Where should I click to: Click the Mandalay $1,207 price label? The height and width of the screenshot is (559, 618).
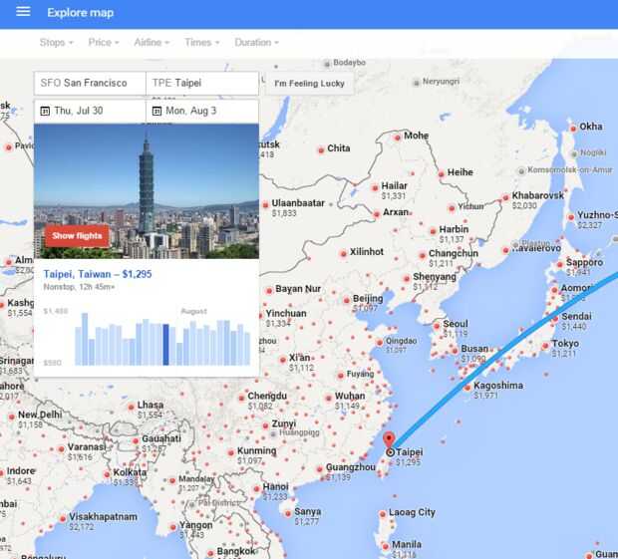188,488
